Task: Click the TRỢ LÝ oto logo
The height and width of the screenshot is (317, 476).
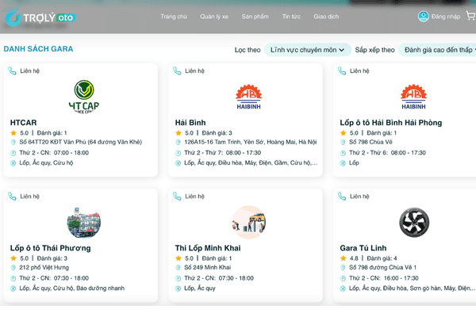Action: (40, 17)
